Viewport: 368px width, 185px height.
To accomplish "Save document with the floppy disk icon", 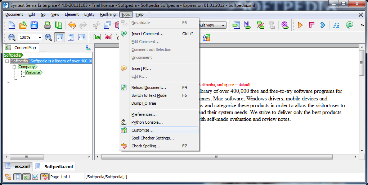I will pos(34,25).
